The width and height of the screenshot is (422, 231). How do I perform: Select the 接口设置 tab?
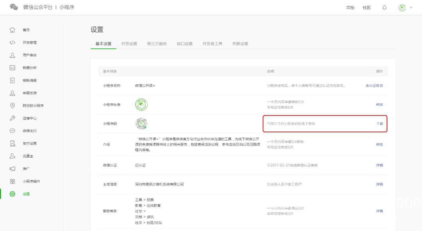coord(184,44)
